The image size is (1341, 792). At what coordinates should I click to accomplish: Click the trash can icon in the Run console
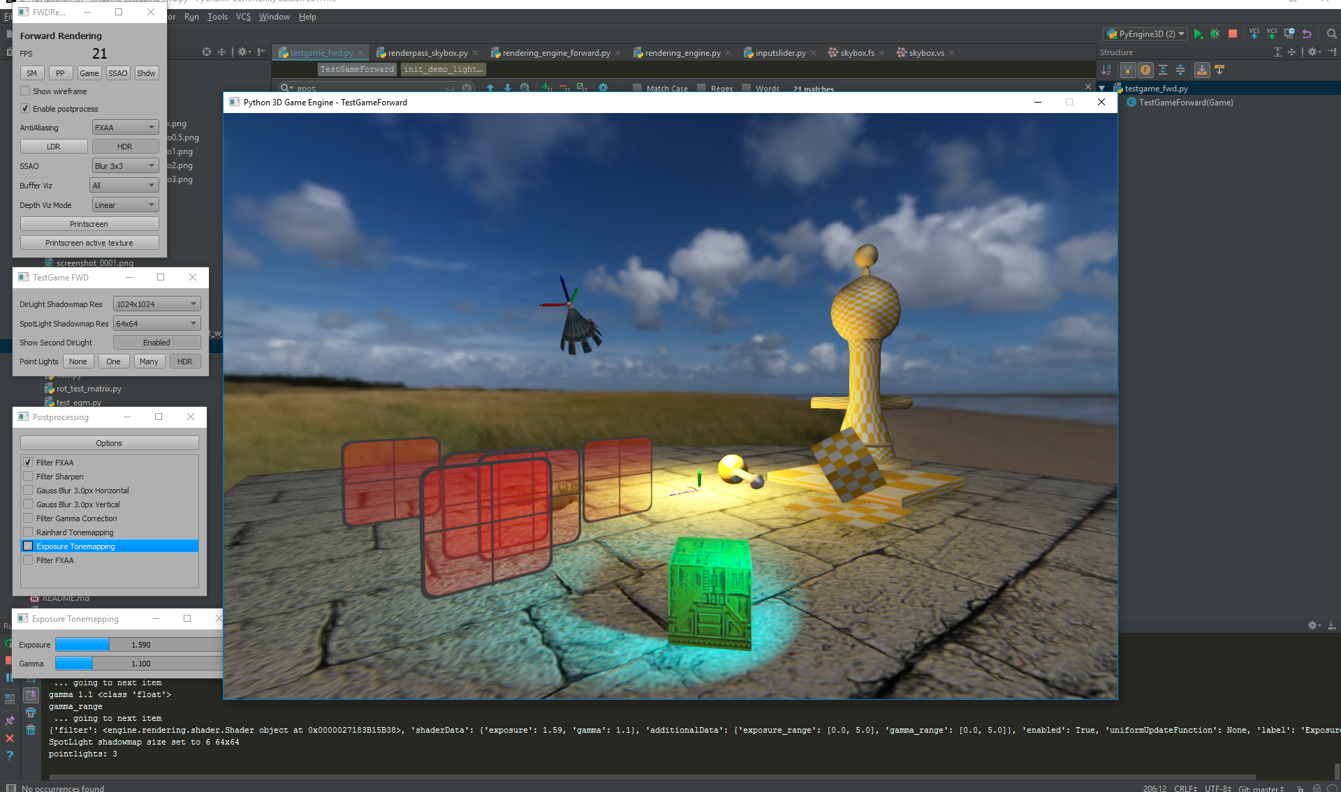[31, 730]
